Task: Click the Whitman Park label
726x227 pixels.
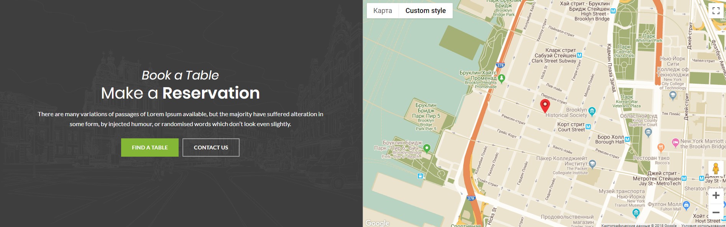Action: click(649, 38)
